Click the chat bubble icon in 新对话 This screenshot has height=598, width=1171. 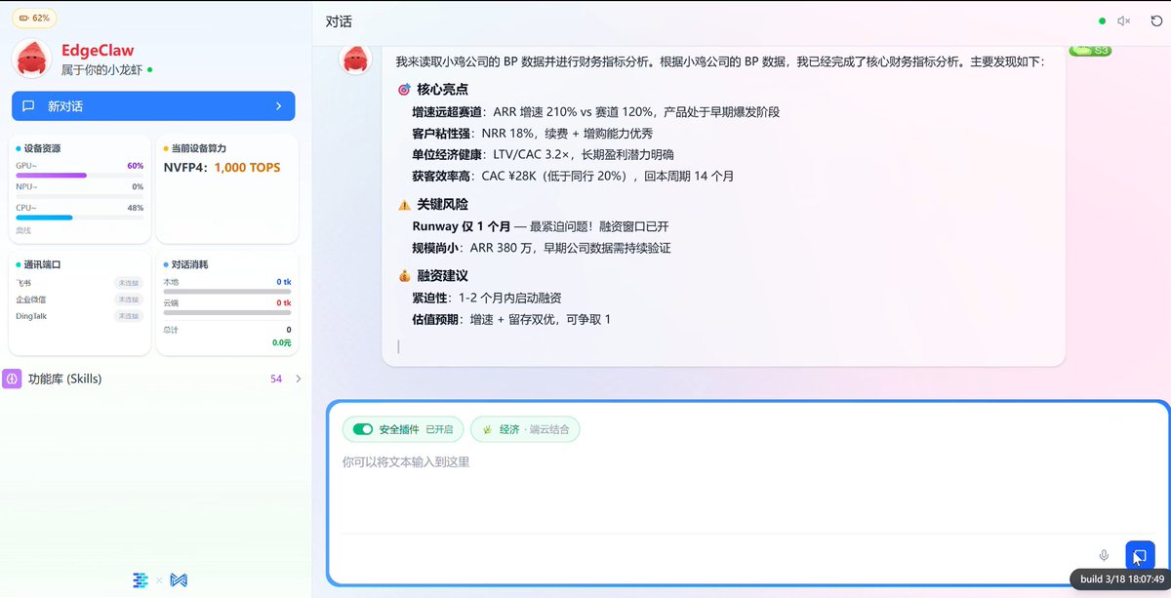(29, 105)
